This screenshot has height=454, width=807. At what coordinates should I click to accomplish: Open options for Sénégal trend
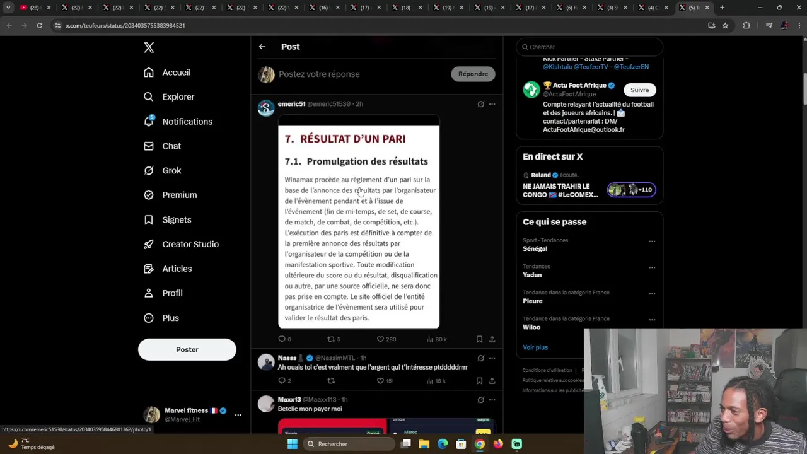point(652,242)
